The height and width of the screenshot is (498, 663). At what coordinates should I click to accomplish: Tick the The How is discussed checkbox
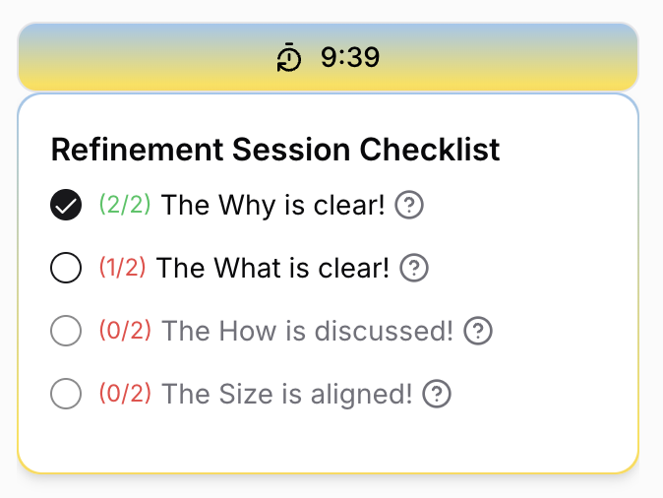tap(66, 332)
